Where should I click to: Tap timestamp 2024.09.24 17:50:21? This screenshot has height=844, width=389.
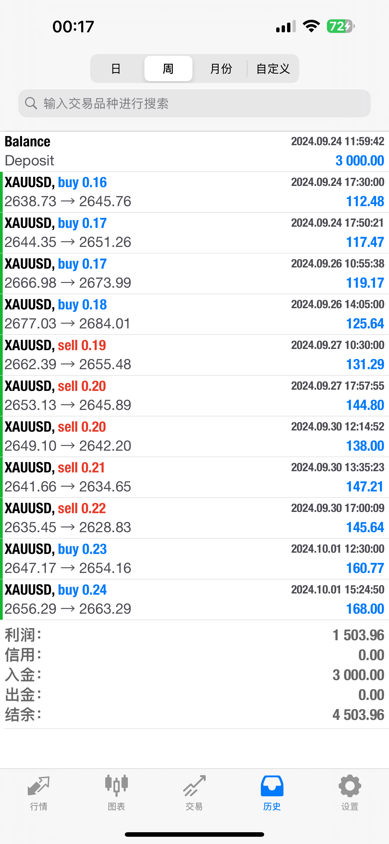coord(338,223)
